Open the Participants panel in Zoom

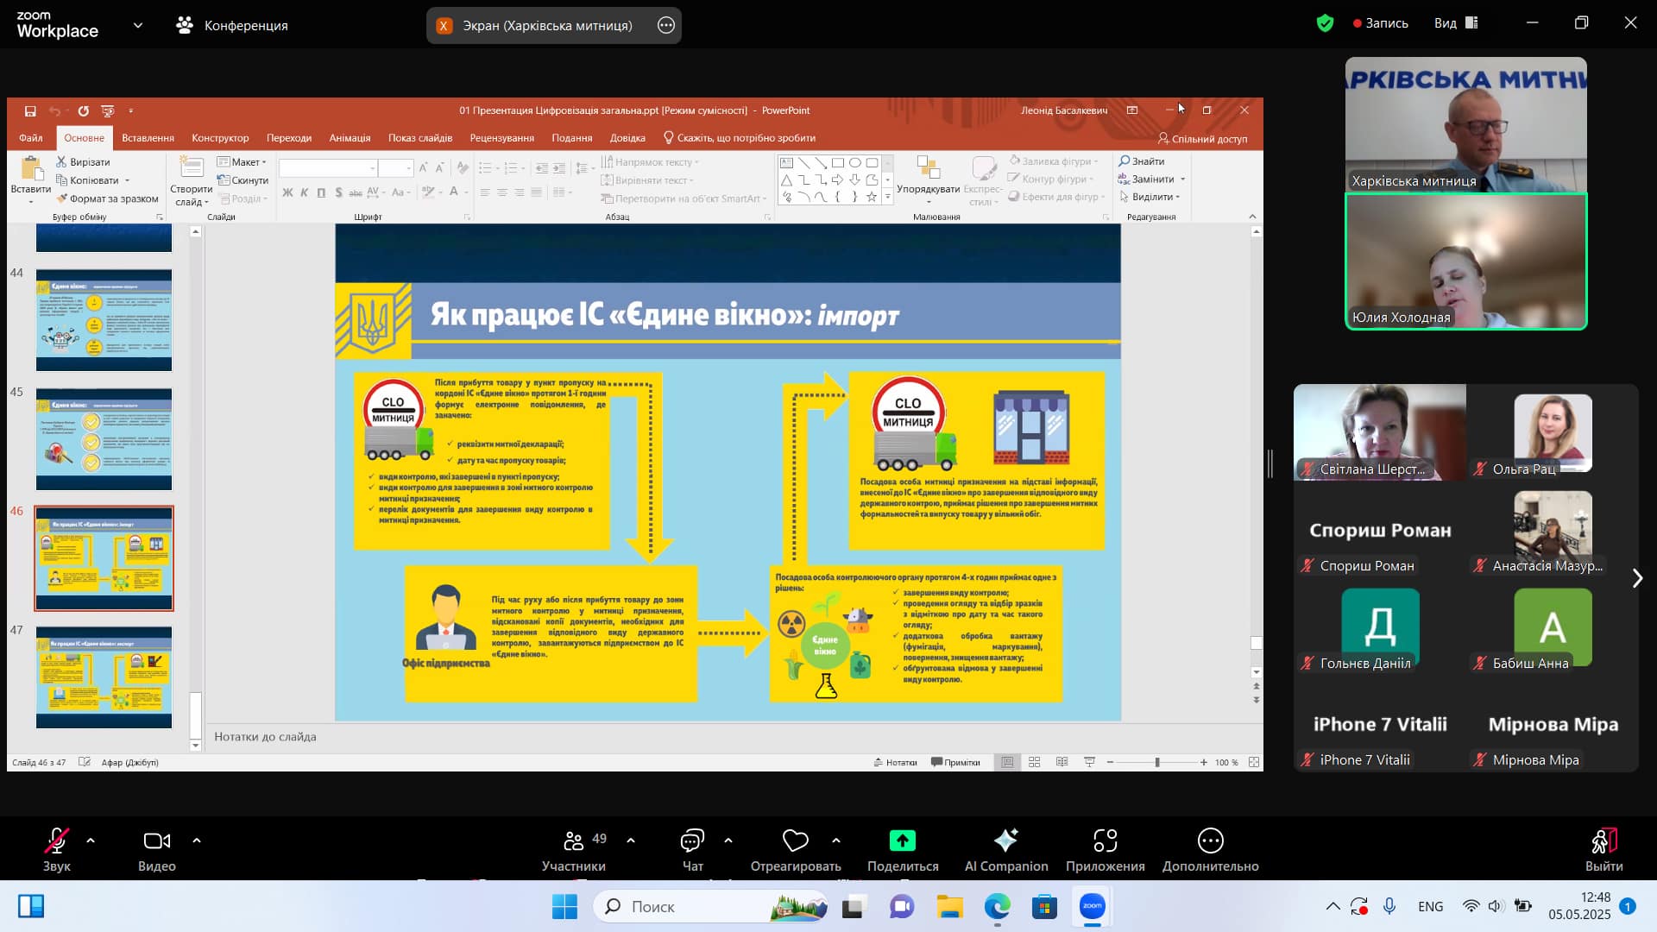point(574,850)
